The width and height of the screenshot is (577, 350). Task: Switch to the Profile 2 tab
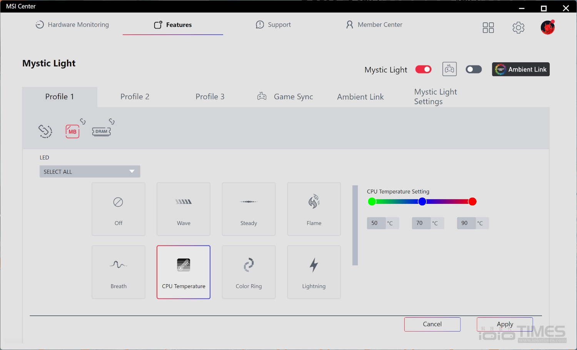coord(135,97)
